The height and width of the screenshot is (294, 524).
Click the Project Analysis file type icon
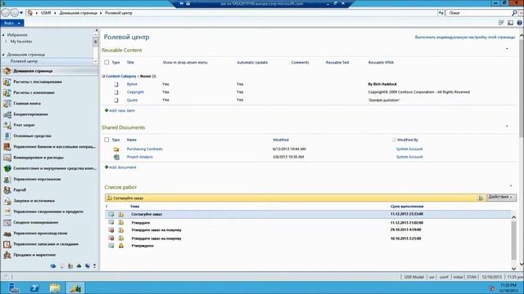pyautogui.click(x=116, y=157)
